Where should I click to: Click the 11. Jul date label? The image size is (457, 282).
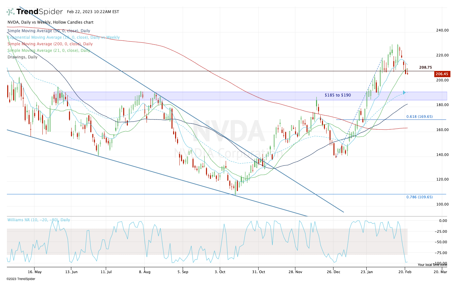pos(106,272)
